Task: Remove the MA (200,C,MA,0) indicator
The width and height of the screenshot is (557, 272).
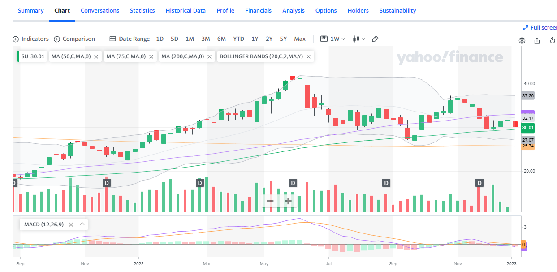Action: 209,57
